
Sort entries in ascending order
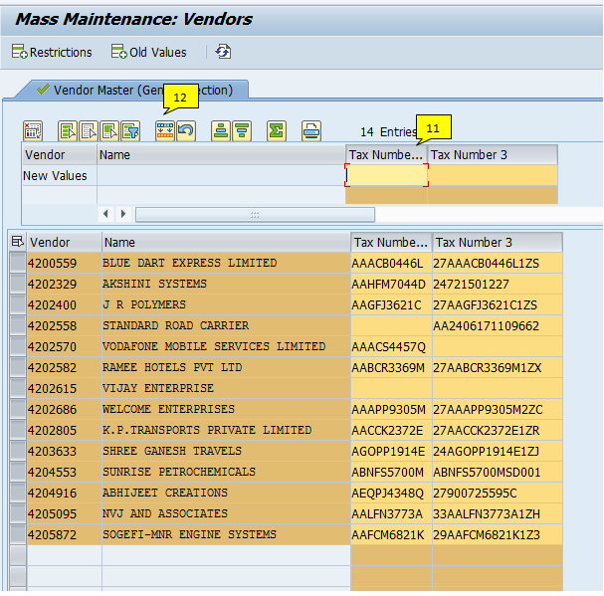220,130
